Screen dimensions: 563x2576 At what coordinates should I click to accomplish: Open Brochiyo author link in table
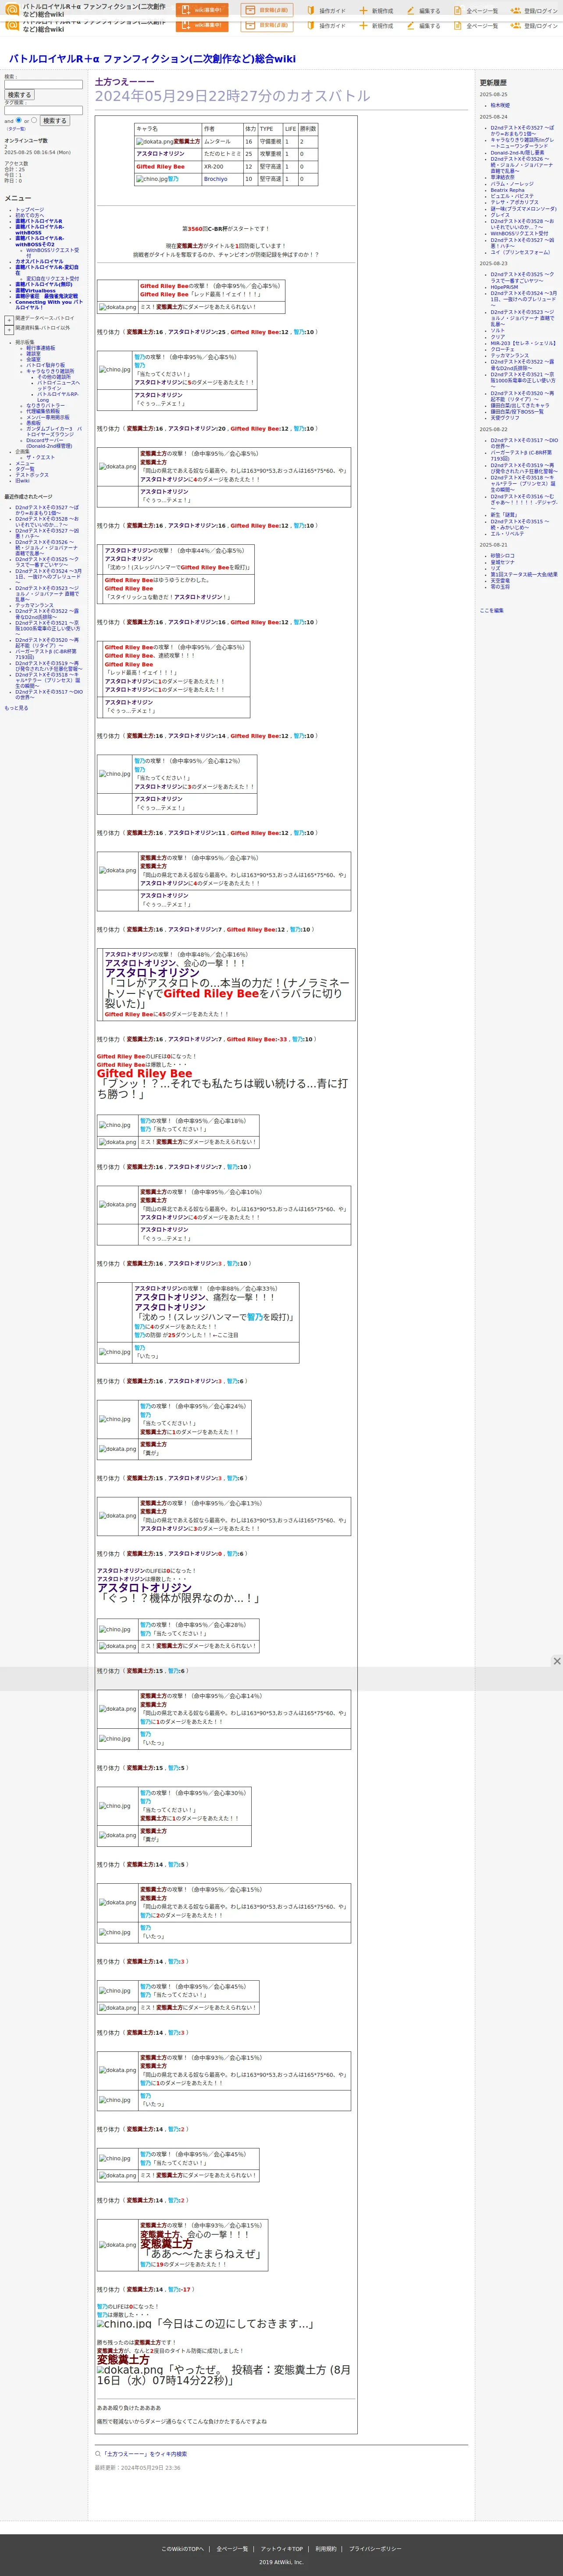(216, 179)
